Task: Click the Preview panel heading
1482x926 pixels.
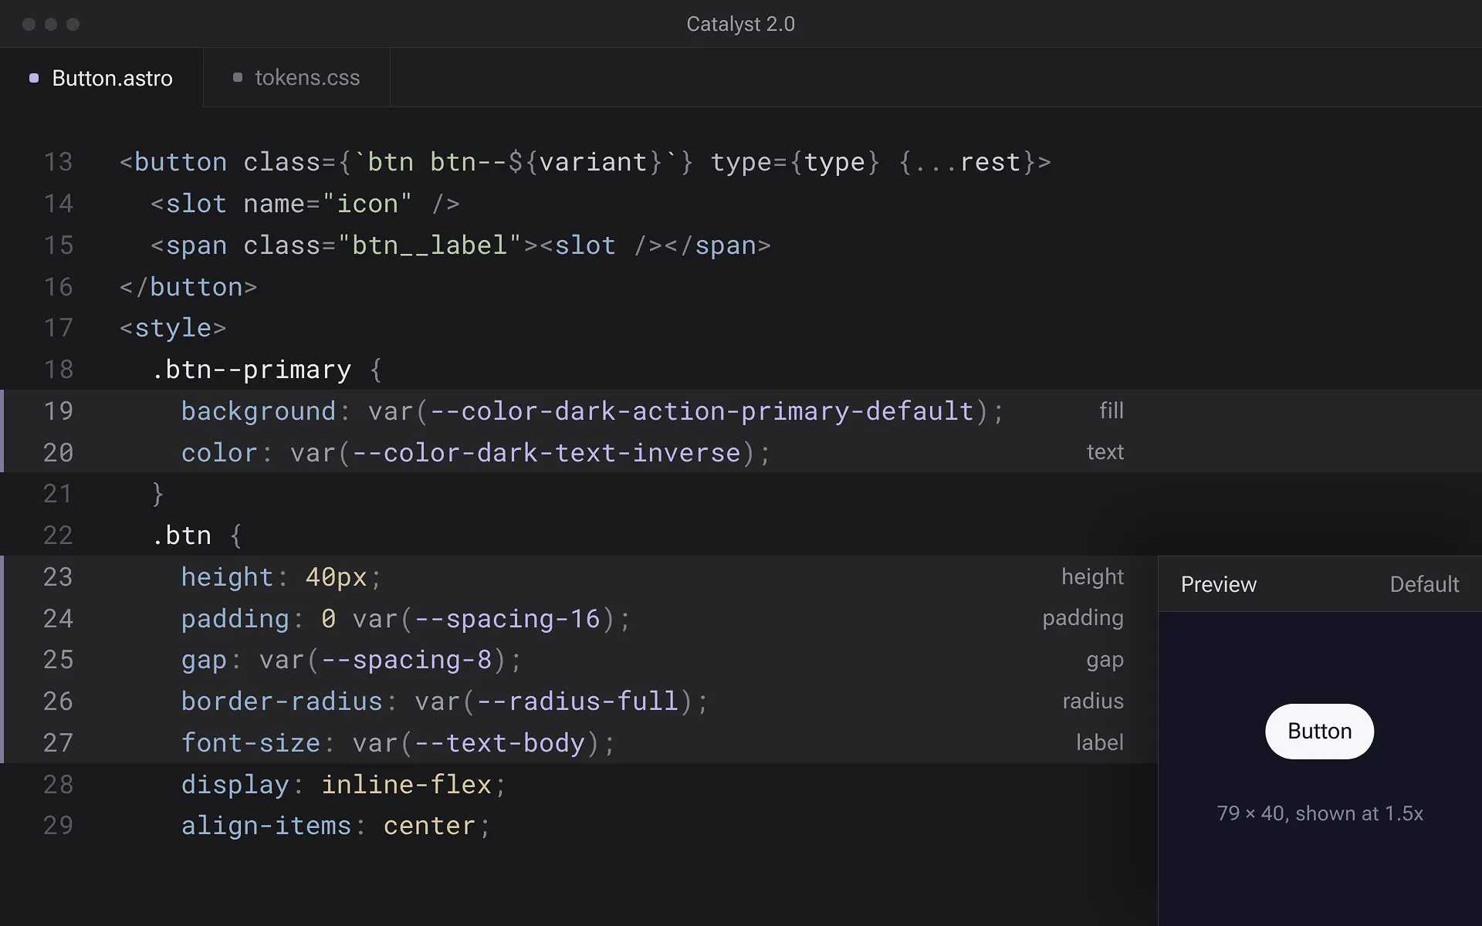Action: [1219, 584]
